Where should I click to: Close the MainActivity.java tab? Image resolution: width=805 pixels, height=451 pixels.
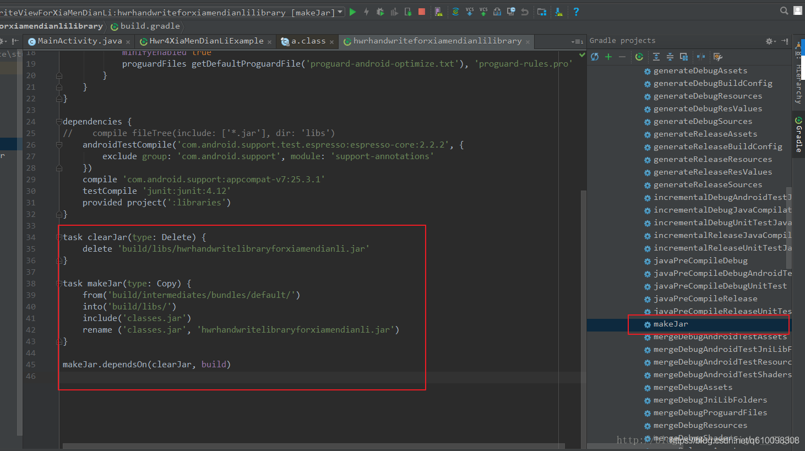point(128,42)
